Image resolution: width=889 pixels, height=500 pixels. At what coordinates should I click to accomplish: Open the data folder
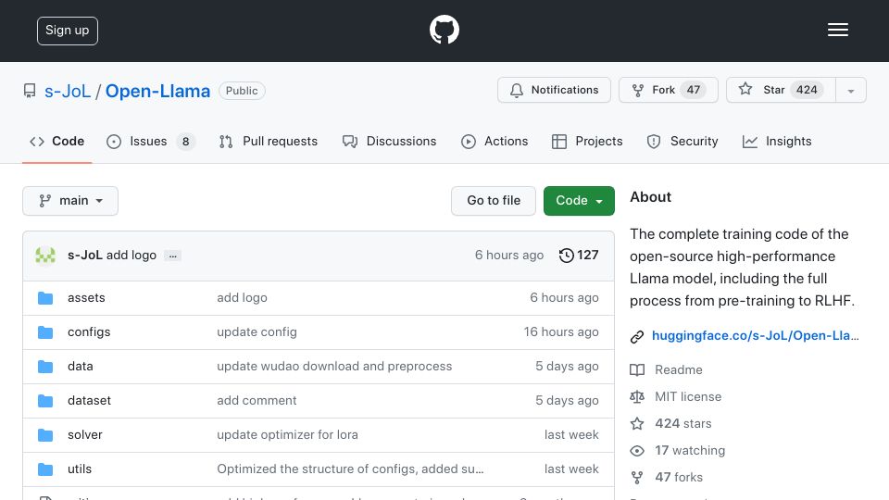(80, 367)
